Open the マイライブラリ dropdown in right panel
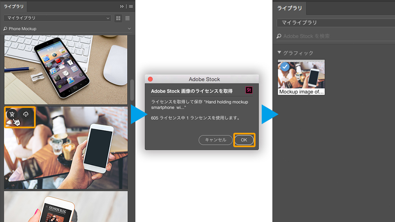 [336, 23]
